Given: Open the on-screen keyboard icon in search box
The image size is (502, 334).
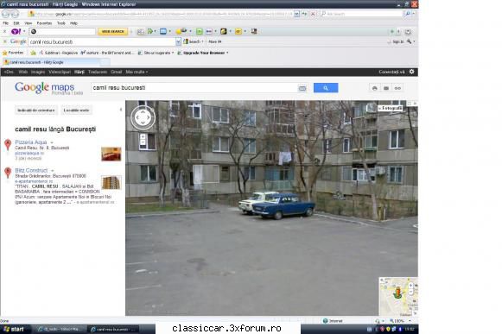Looking at the screenshot, I should point(302,88).
